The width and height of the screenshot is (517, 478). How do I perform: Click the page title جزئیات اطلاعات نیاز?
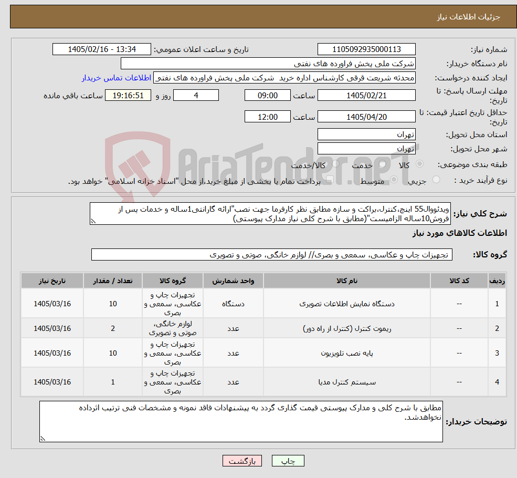coord(468,17)
